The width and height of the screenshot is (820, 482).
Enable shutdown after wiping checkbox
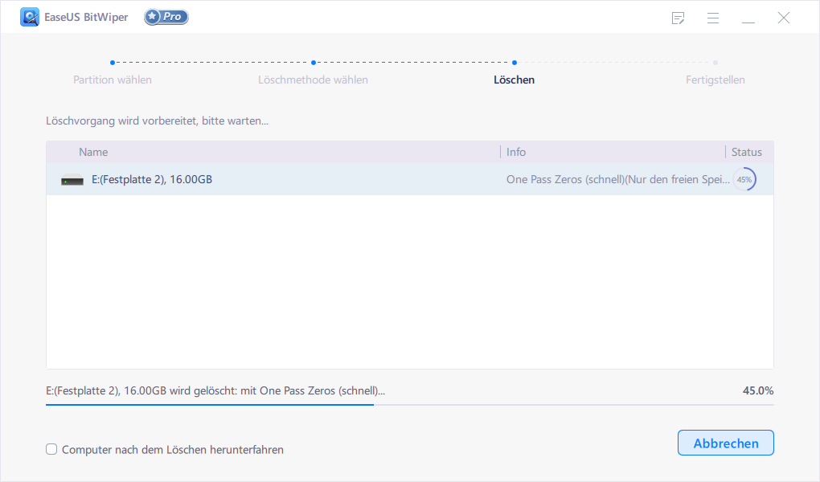click(x=51, y=449)
